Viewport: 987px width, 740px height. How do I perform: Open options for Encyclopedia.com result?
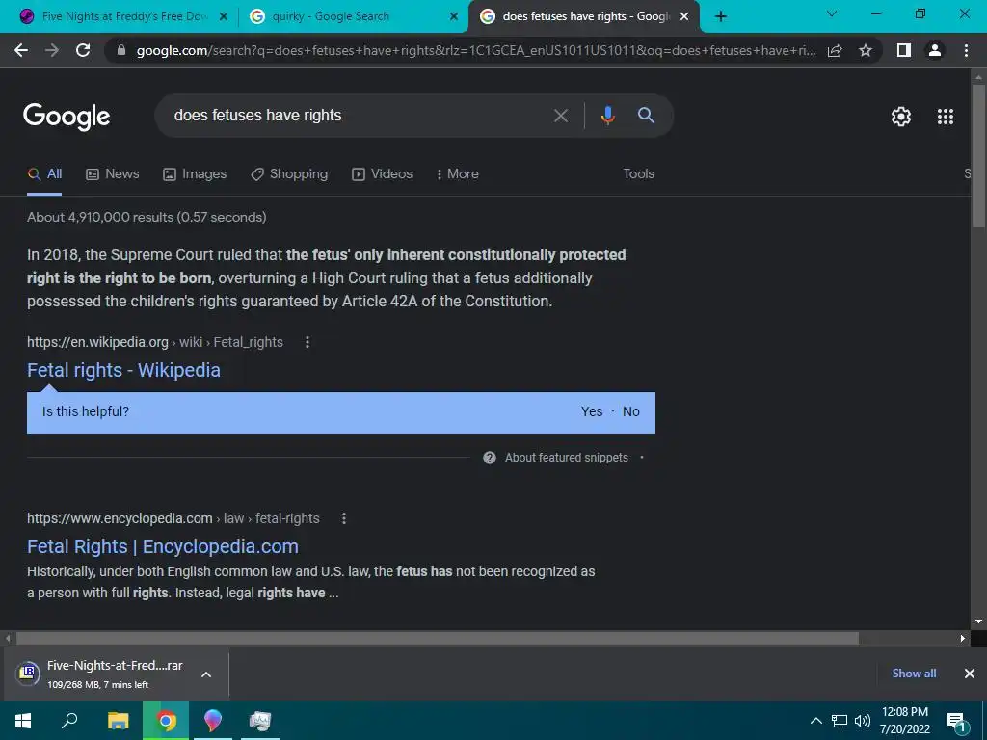coord(344,518)
